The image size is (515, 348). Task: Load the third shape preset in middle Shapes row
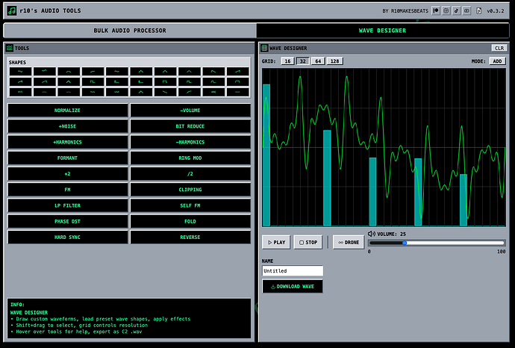pyautogui.click(x=69, y=81)
